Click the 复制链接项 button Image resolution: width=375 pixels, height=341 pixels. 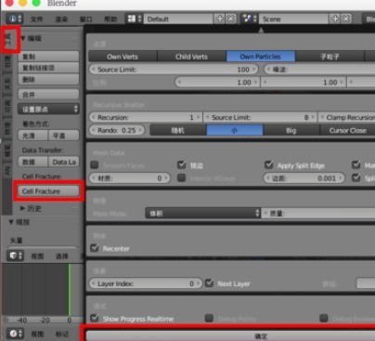pyautogui.click(x=48, y=68)
